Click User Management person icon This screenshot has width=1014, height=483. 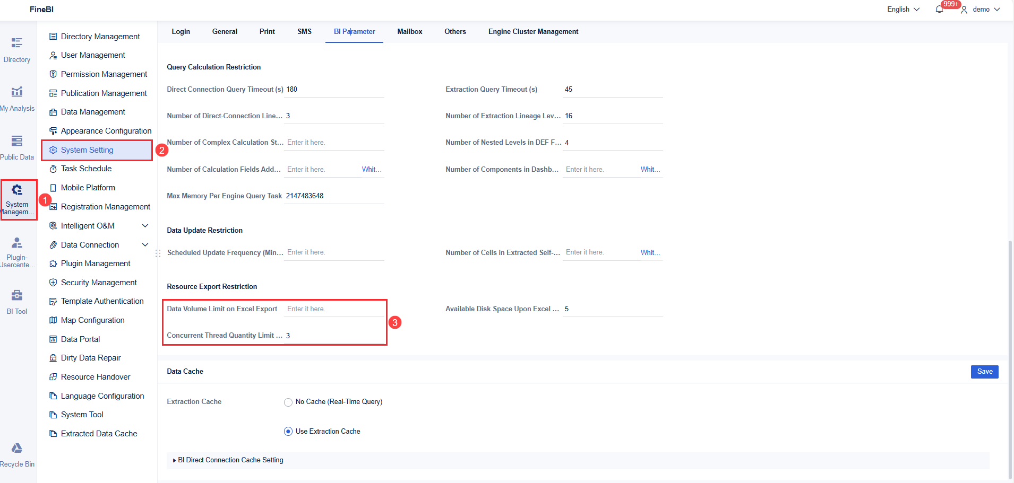(53, 55)
